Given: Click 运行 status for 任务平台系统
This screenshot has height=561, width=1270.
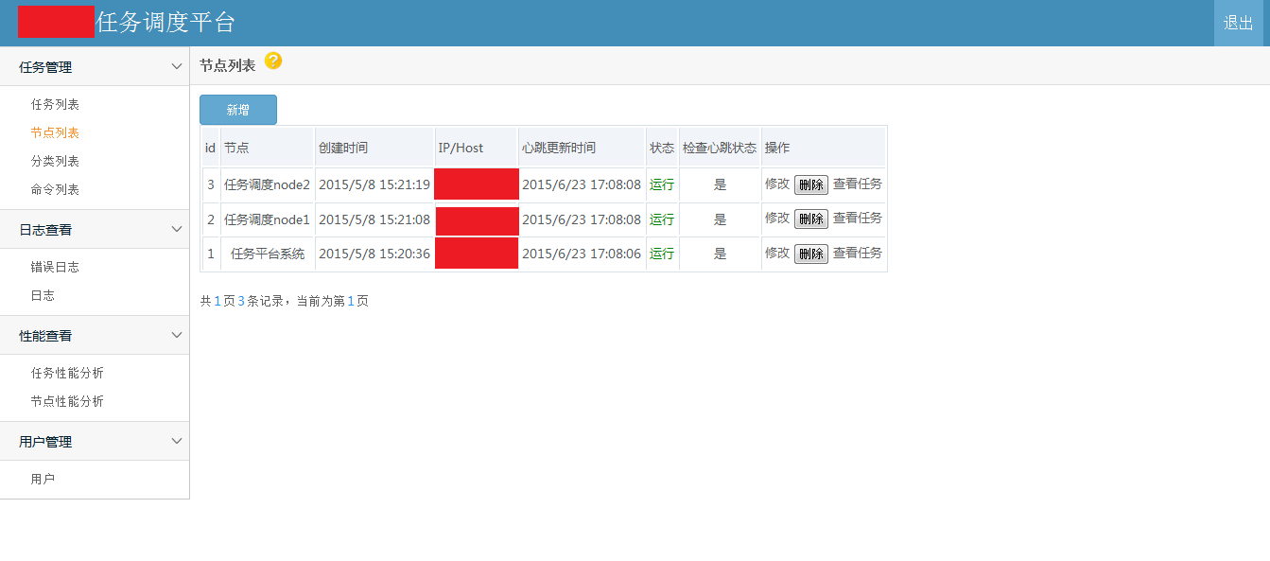Looking at the screenshot, I should 662,254.
